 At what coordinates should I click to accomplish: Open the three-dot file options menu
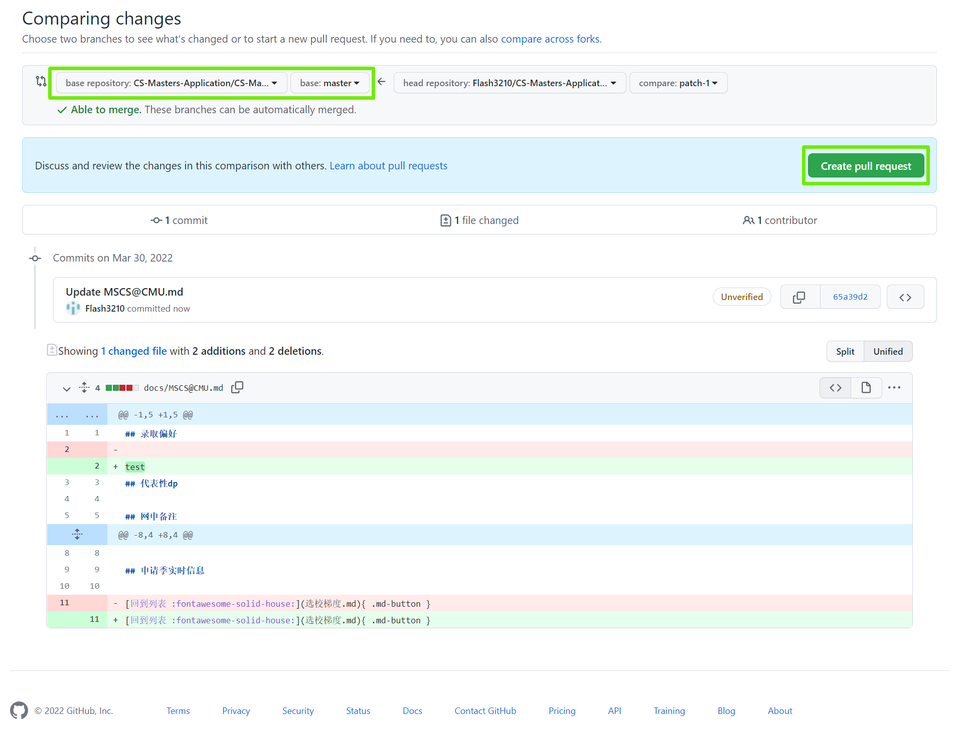pos(894,388)
